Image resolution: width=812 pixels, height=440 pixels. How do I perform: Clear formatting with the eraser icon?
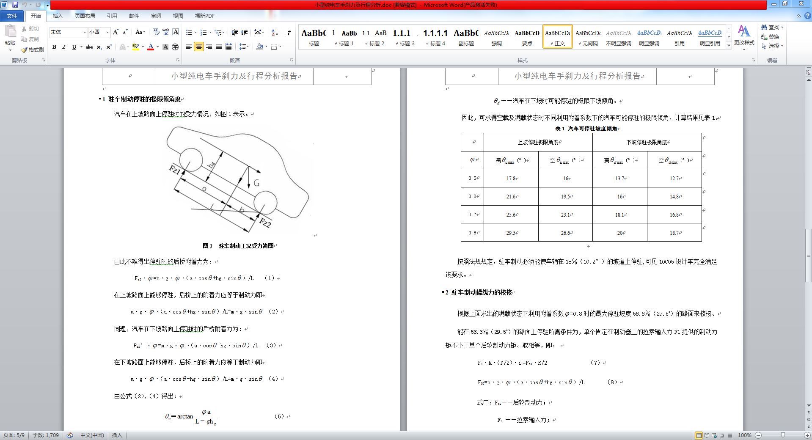pyautogui.click(x=156, y=32)
